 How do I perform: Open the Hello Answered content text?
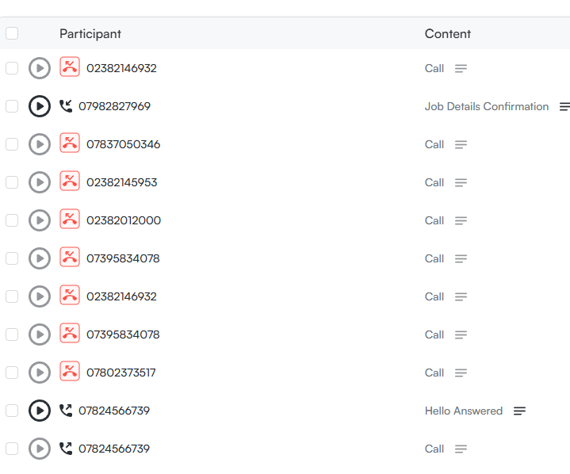tap(464, 411)
